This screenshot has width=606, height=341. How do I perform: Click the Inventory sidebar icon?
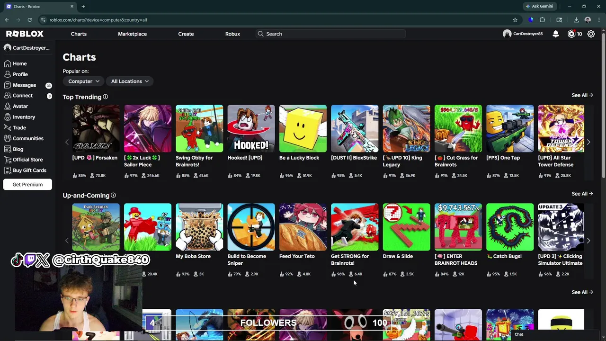point(7,117)
